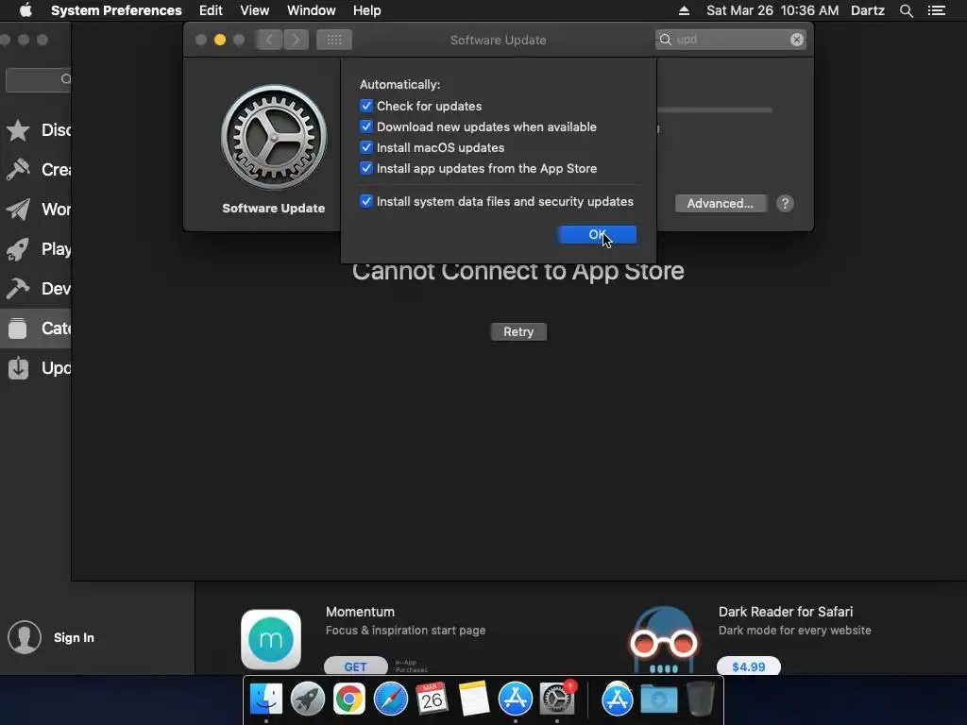This screenshot has width=967, height=725.
Task: Open the Discover section in App Store
Action: tap(37, 130)
